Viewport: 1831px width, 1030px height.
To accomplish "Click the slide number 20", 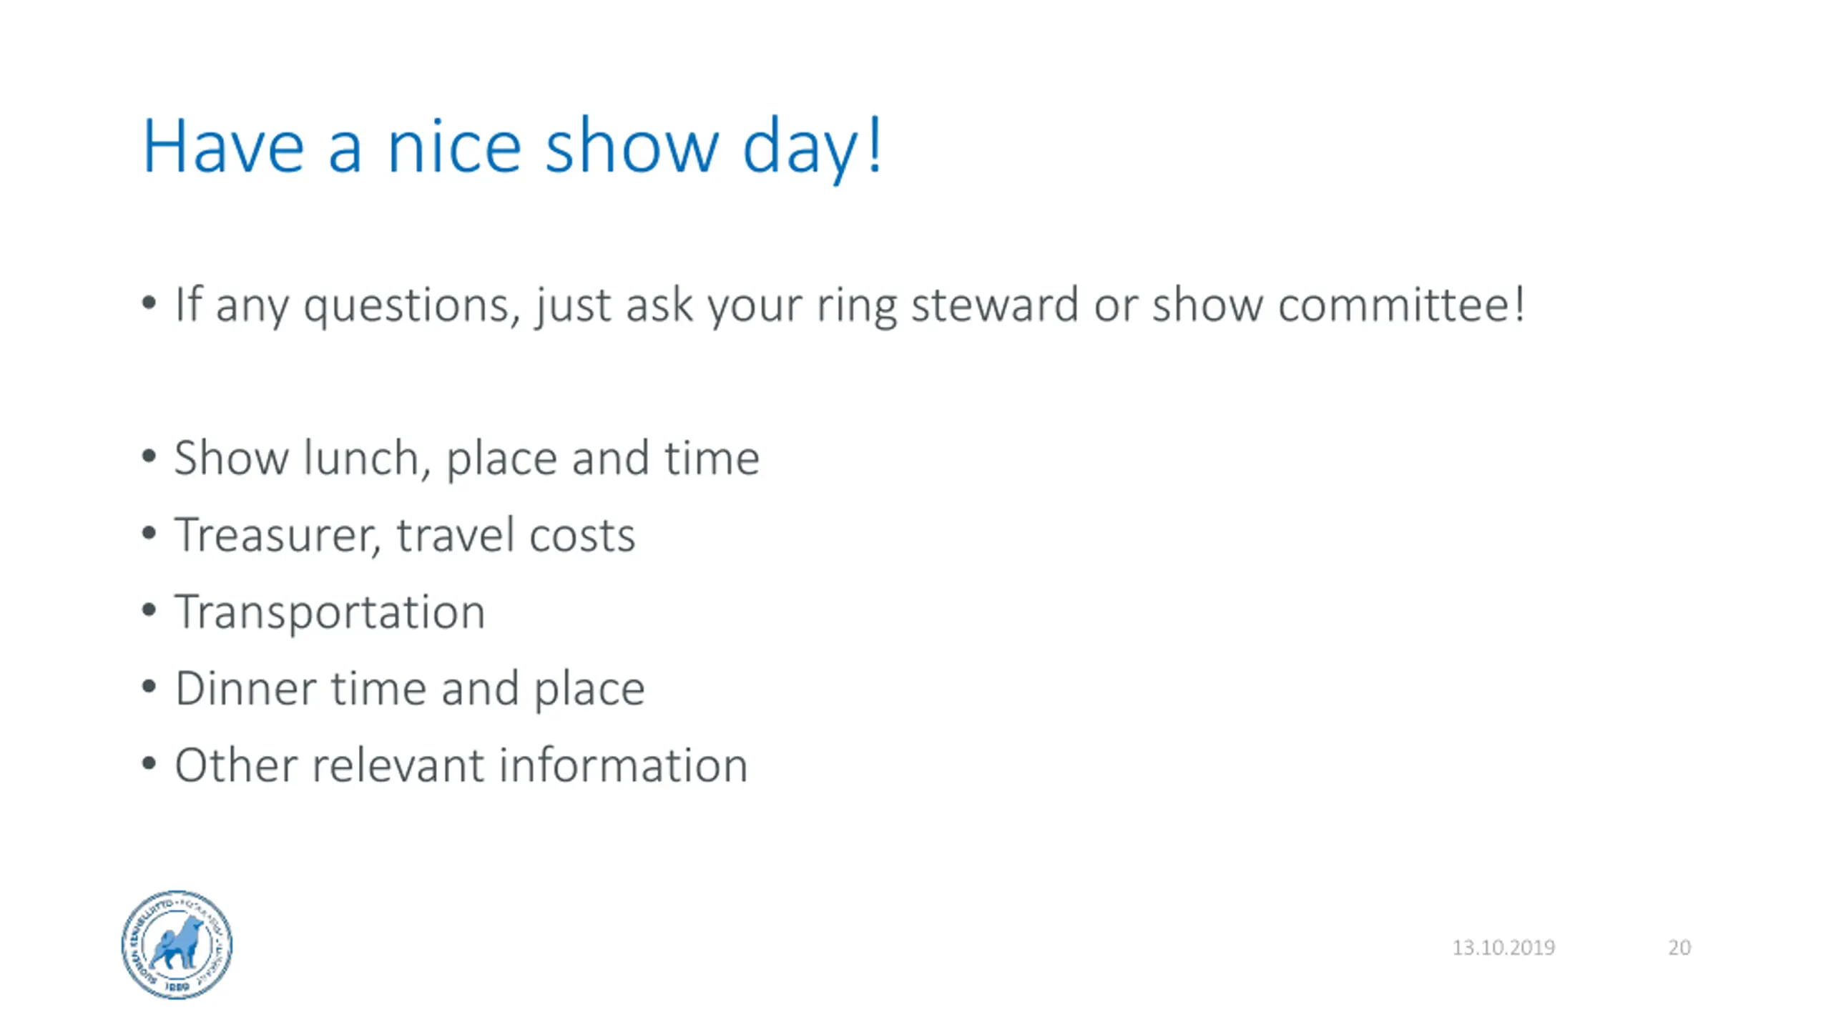I will click(1679, 948).
